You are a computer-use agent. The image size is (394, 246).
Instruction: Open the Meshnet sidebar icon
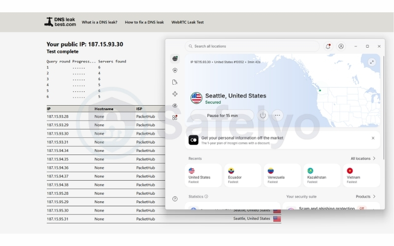(x=175, y=94)
